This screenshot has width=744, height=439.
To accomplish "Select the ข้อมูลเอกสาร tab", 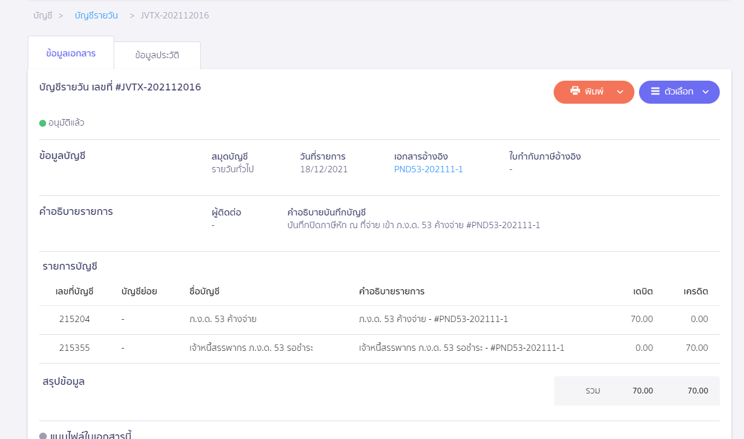I will pyautogui.click(x=71, y=54).
